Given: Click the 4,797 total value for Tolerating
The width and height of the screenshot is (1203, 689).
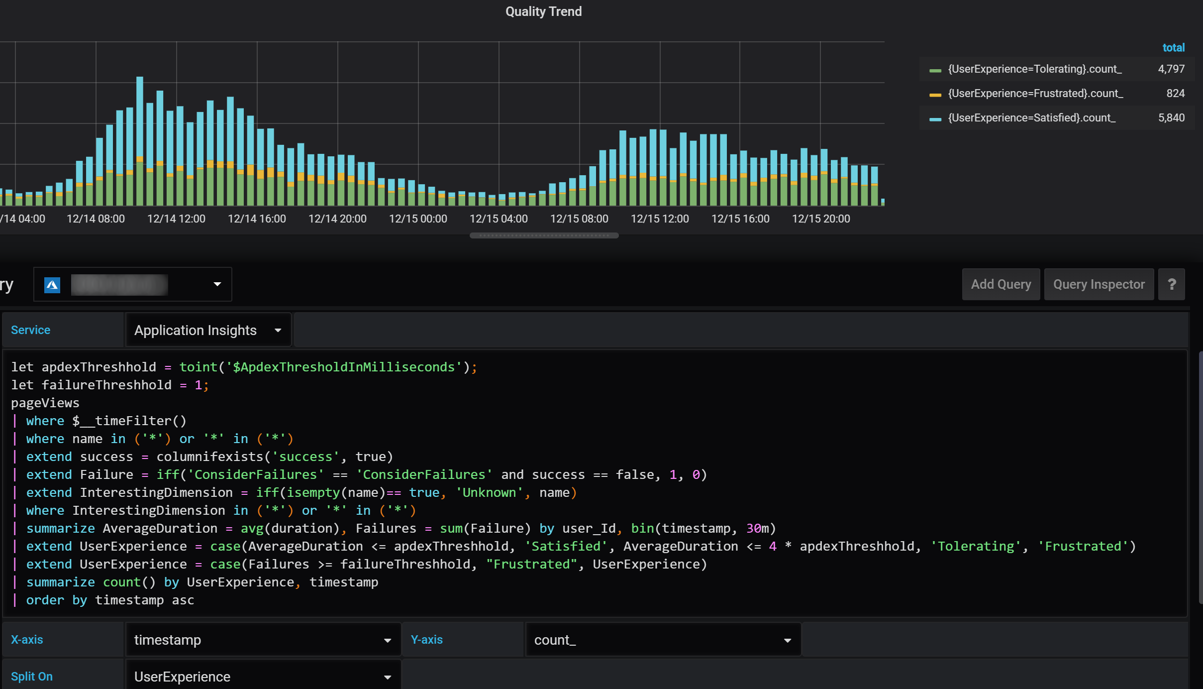Looking at the screenshot, I should click(x=1171, y=69).
